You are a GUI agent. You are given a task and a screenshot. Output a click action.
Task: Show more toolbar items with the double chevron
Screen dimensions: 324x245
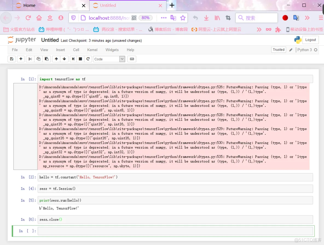[307, 18]
